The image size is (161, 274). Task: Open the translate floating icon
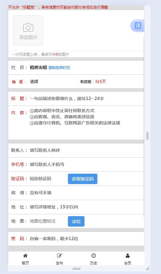point(138,26)
